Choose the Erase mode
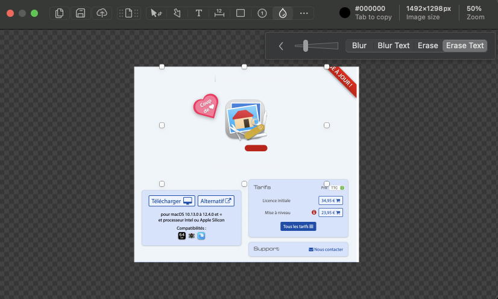Image resolution: width=498 pixels, height=299 pixels. coord(427,46)
